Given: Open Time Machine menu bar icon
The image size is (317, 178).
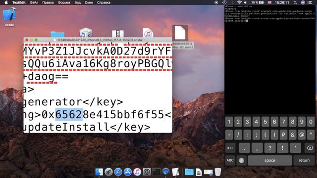Looking at the screenshot, I should 224,2.
